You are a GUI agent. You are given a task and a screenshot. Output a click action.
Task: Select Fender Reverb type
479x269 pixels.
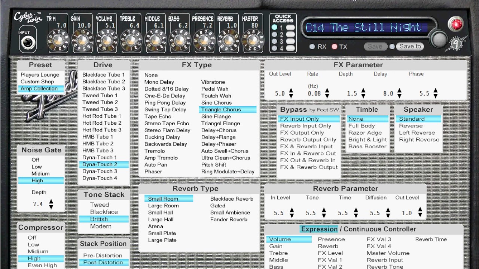coord(229,219)
